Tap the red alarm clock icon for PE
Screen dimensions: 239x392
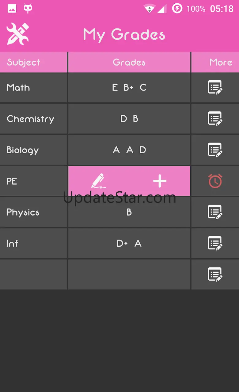tap(215, 181)
